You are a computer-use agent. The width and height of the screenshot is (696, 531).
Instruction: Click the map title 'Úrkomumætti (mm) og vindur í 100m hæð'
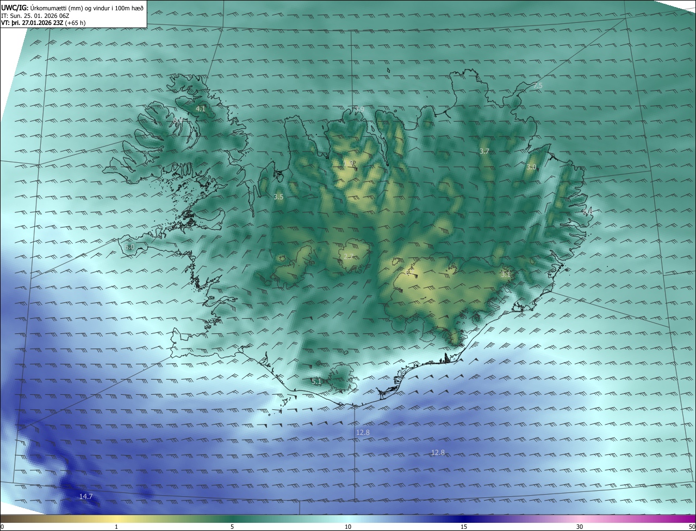(x=86, y=8)
